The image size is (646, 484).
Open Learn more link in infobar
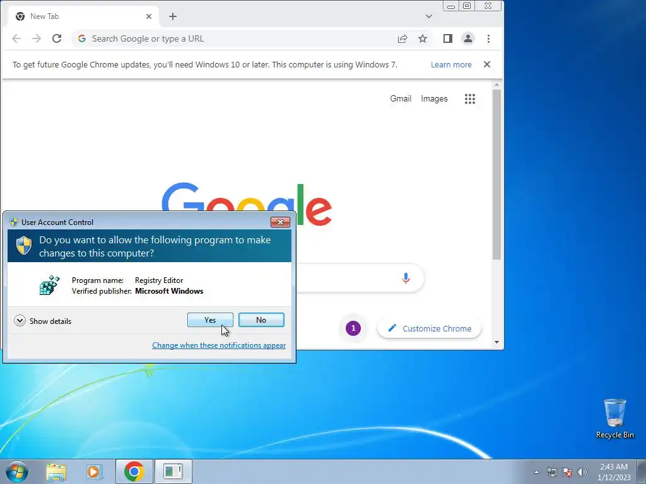451,65
